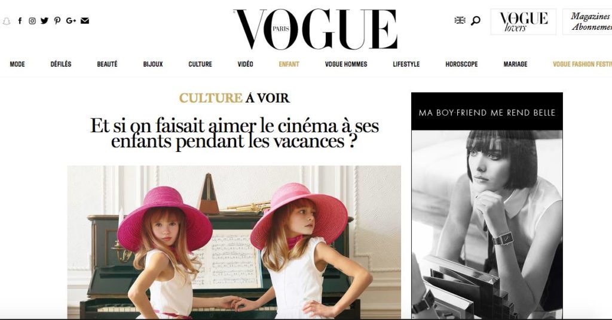
Task: Click the Magazines Abonnement button
Action: 587,22
